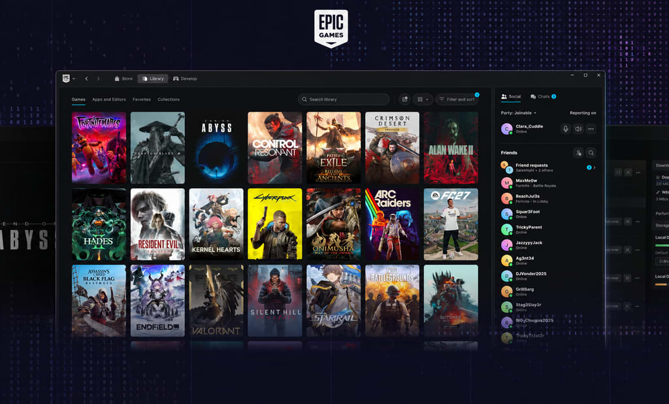
Task: Select friend DJVender2025
Action: (548, 276)
